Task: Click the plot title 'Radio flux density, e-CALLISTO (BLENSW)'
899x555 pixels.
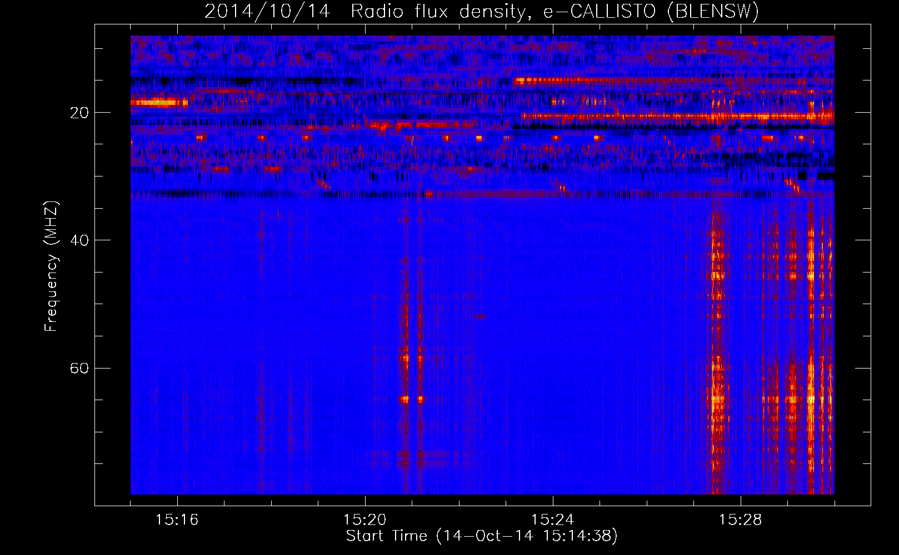Action: [x=555, y=11]
